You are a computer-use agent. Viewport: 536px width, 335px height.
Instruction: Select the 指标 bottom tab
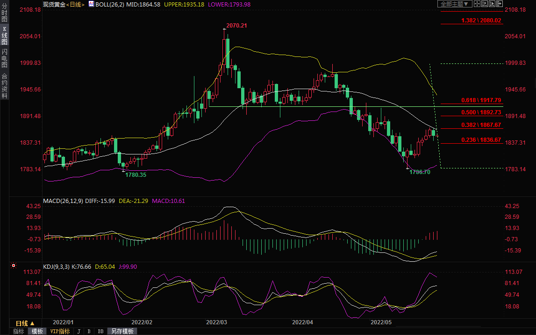point(19,331)
